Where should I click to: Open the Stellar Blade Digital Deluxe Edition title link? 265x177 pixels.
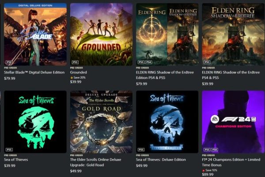(34, 72)
